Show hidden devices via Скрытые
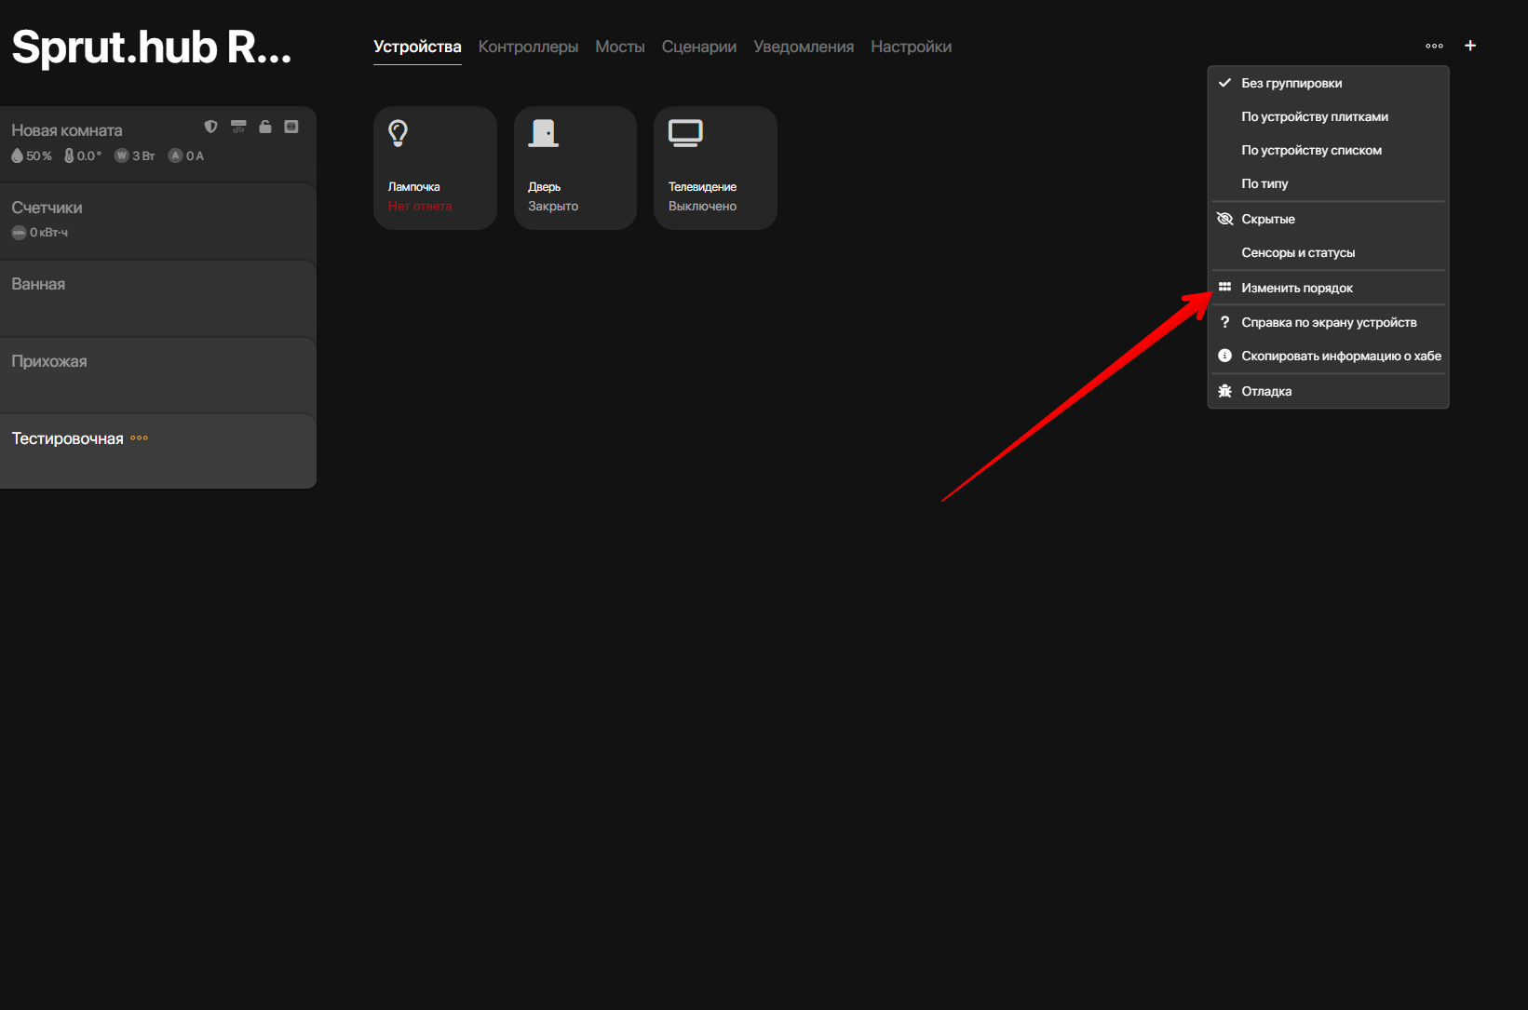This screenshot has height=1010, width=1528. tap(1267, 219)
